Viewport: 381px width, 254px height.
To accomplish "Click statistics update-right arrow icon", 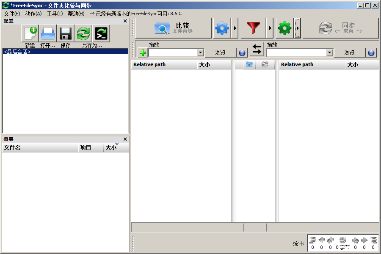I will pos(364,240).
